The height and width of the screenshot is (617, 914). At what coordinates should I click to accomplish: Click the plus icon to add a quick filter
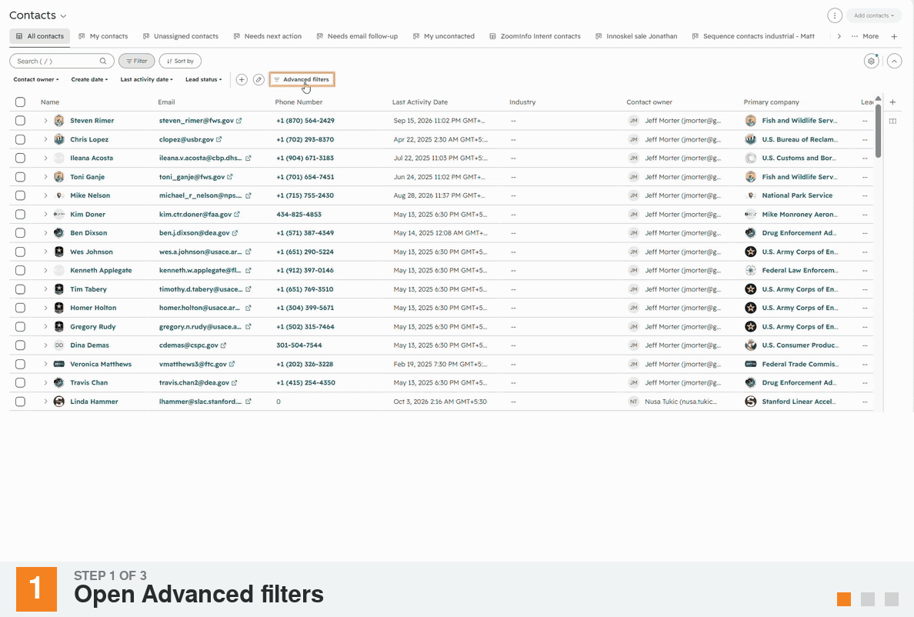242,80
